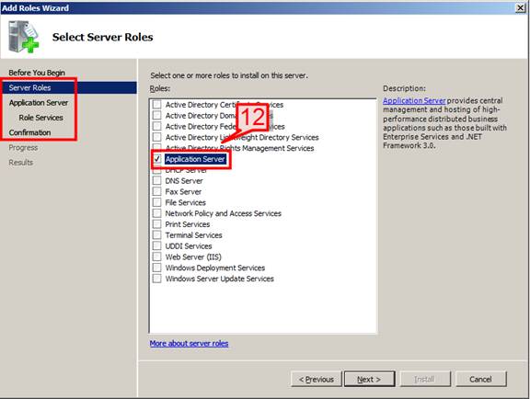Tick the File Services checkbox
Screen dimensions: 530x399
(x=156, y=202)
